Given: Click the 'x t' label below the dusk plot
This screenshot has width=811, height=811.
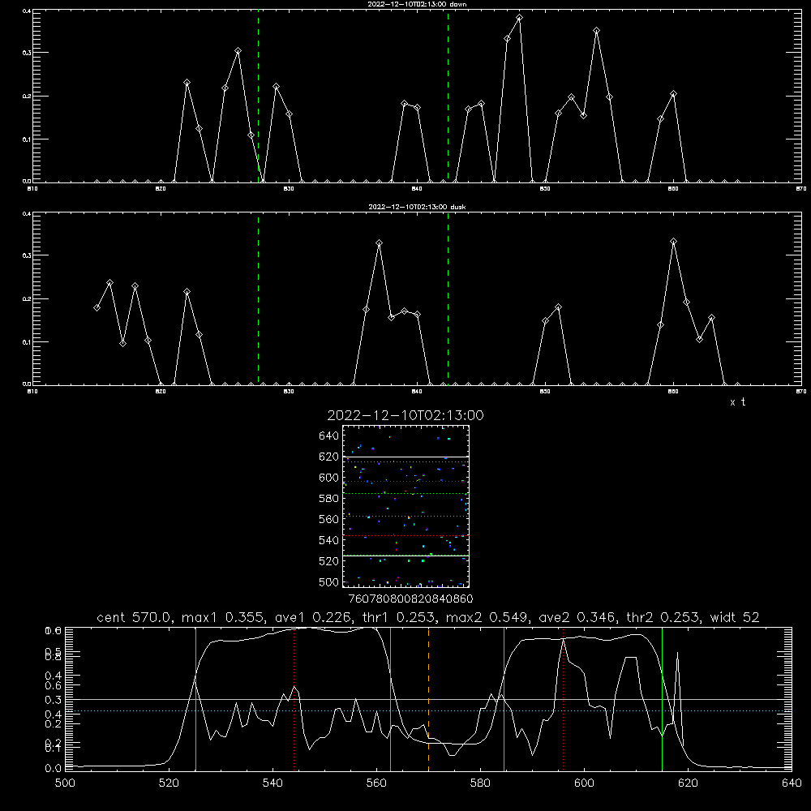Looking at the screenshot, I should click(737, 402).
